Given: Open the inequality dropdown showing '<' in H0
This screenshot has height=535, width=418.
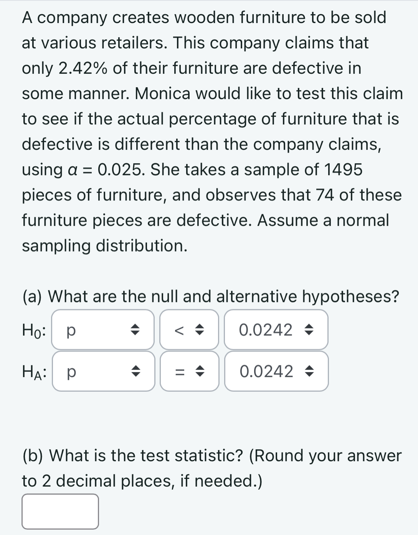Looking at the screenshot, I should click(x=189, y=330).
